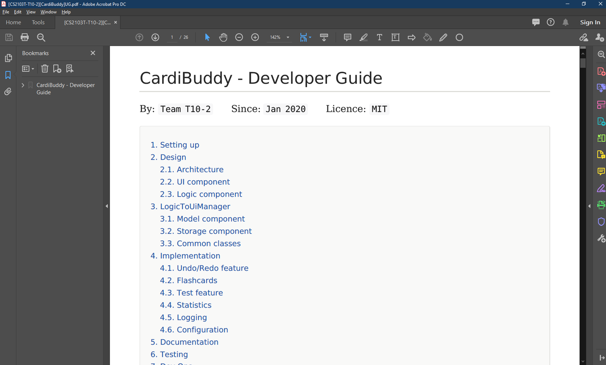Open the File menu
The width and height of the screenshot is (606, 365).
click(6, 12)
